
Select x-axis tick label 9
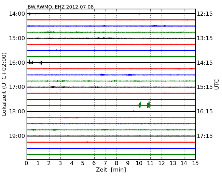pos(128,163)
